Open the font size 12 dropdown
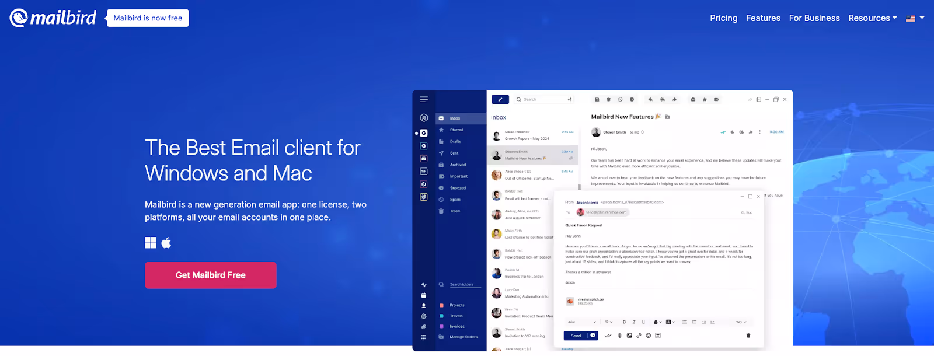 (x=609, y=322)
